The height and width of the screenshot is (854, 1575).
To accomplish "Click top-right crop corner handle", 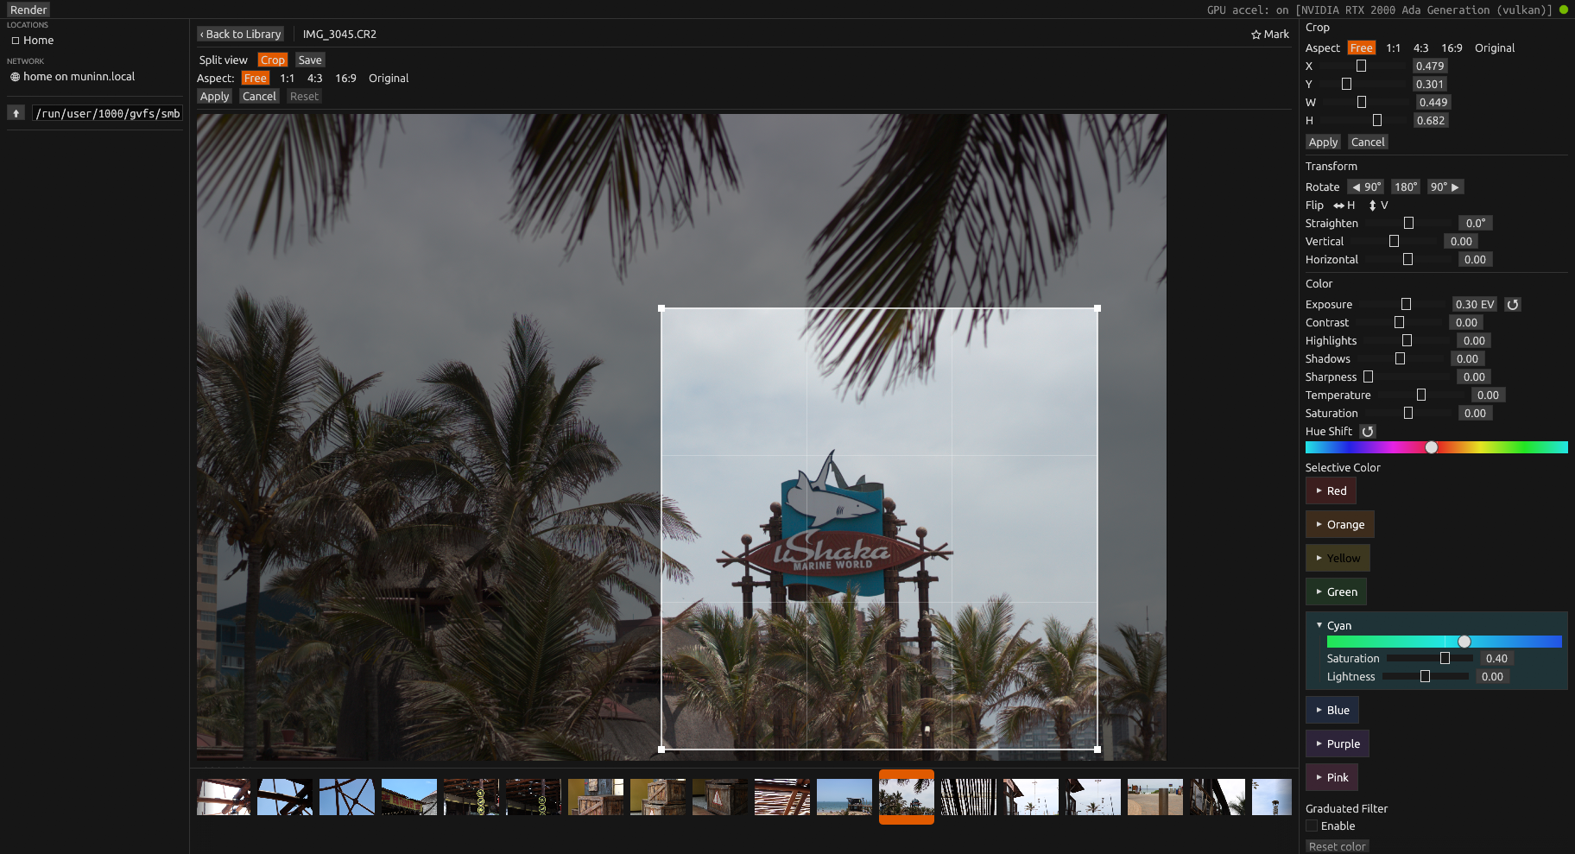I will coord(1097,308).
